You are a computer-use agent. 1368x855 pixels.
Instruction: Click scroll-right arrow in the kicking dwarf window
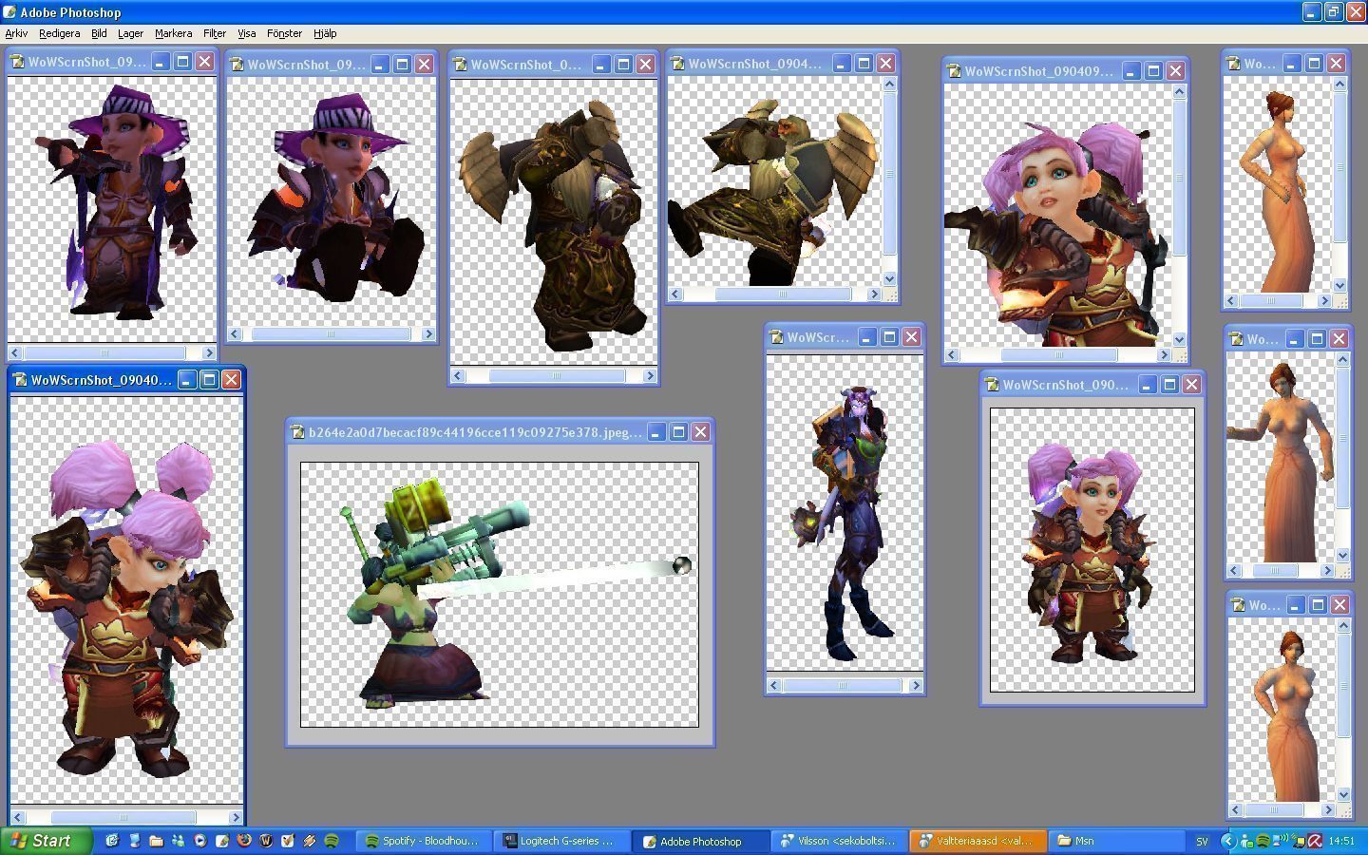[874, 294]
